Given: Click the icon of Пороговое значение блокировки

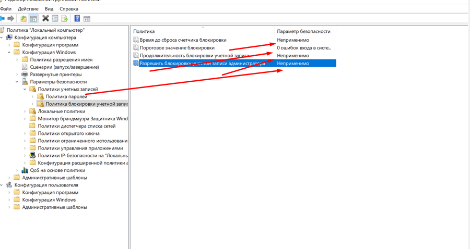Looking at the screenshot, I should pos(136,47).
